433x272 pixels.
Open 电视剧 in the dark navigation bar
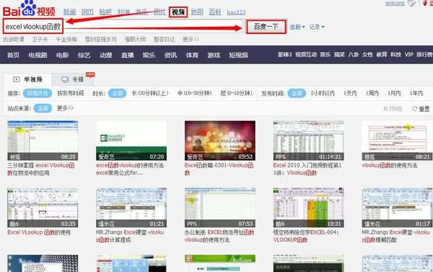tap(38, 55)
